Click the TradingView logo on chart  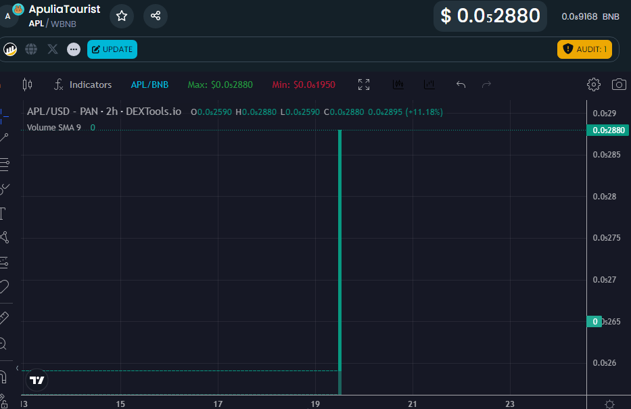click(37, 380)
